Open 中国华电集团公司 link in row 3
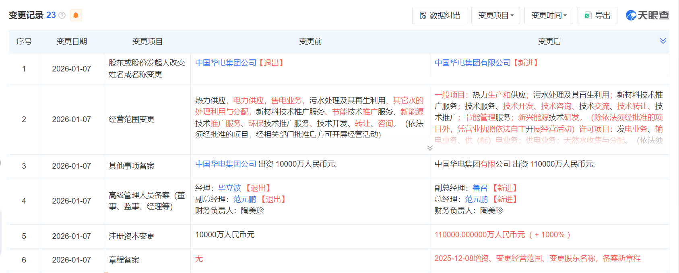This screenshot has width=679, height=273. tap(226, 164)
